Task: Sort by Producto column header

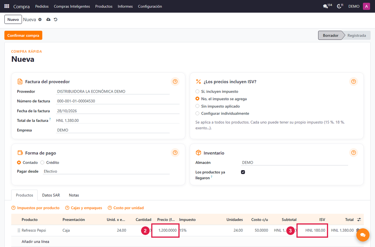Action: click(x=30, y=220)
